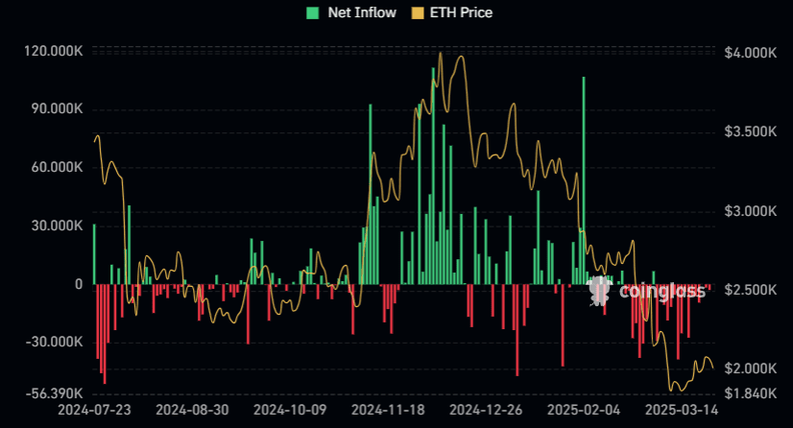This screenshot has height=428, width=793.
Task: Click the green Net Inflow legend swatch
Action: [312, 12]
